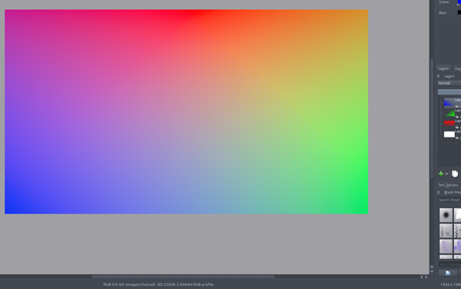Duplicate layer using the copy icon
Viewport: 461px width, 289px height.
[x=455, y=174]
